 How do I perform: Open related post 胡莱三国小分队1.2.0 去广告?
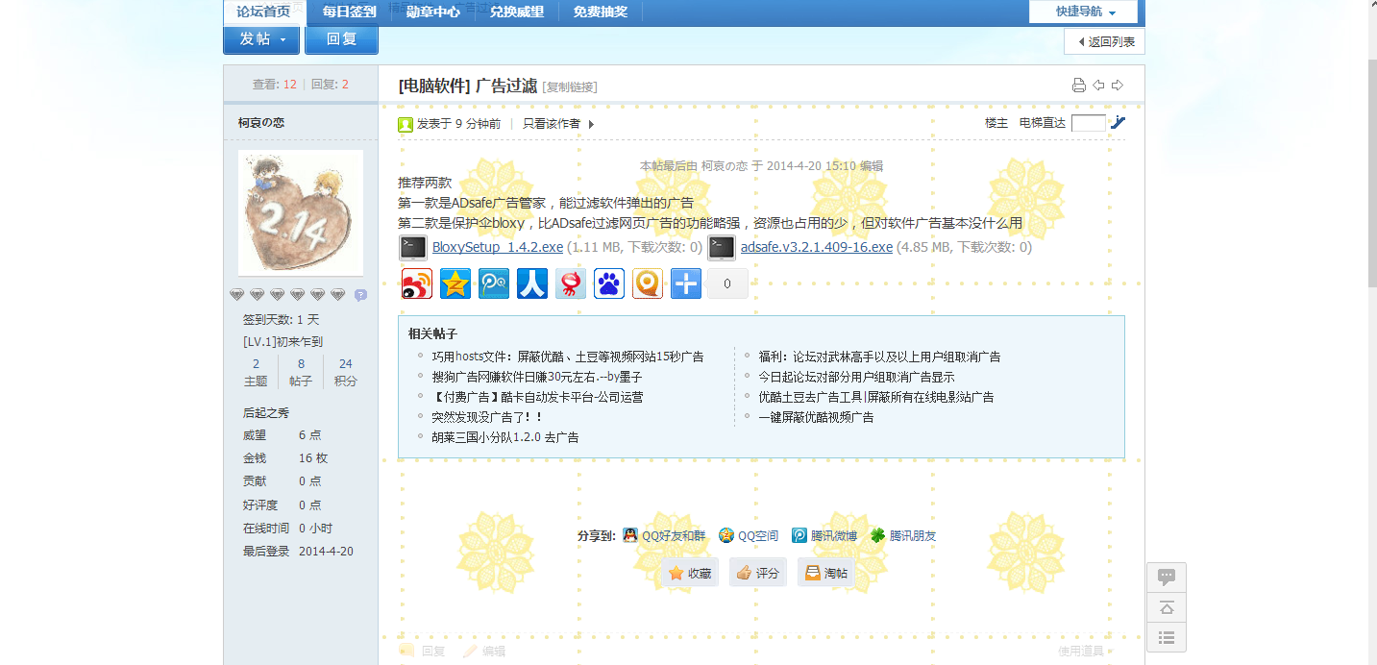tap(505, 437)
